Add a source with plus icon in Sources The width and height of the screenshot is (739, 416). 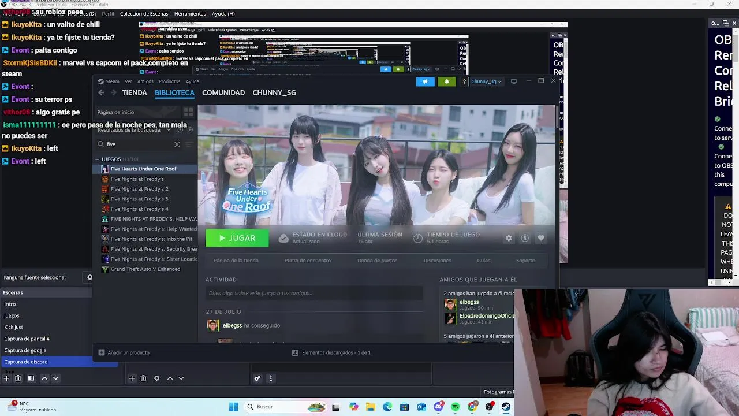pyautogui.click(x=132, y=378)
